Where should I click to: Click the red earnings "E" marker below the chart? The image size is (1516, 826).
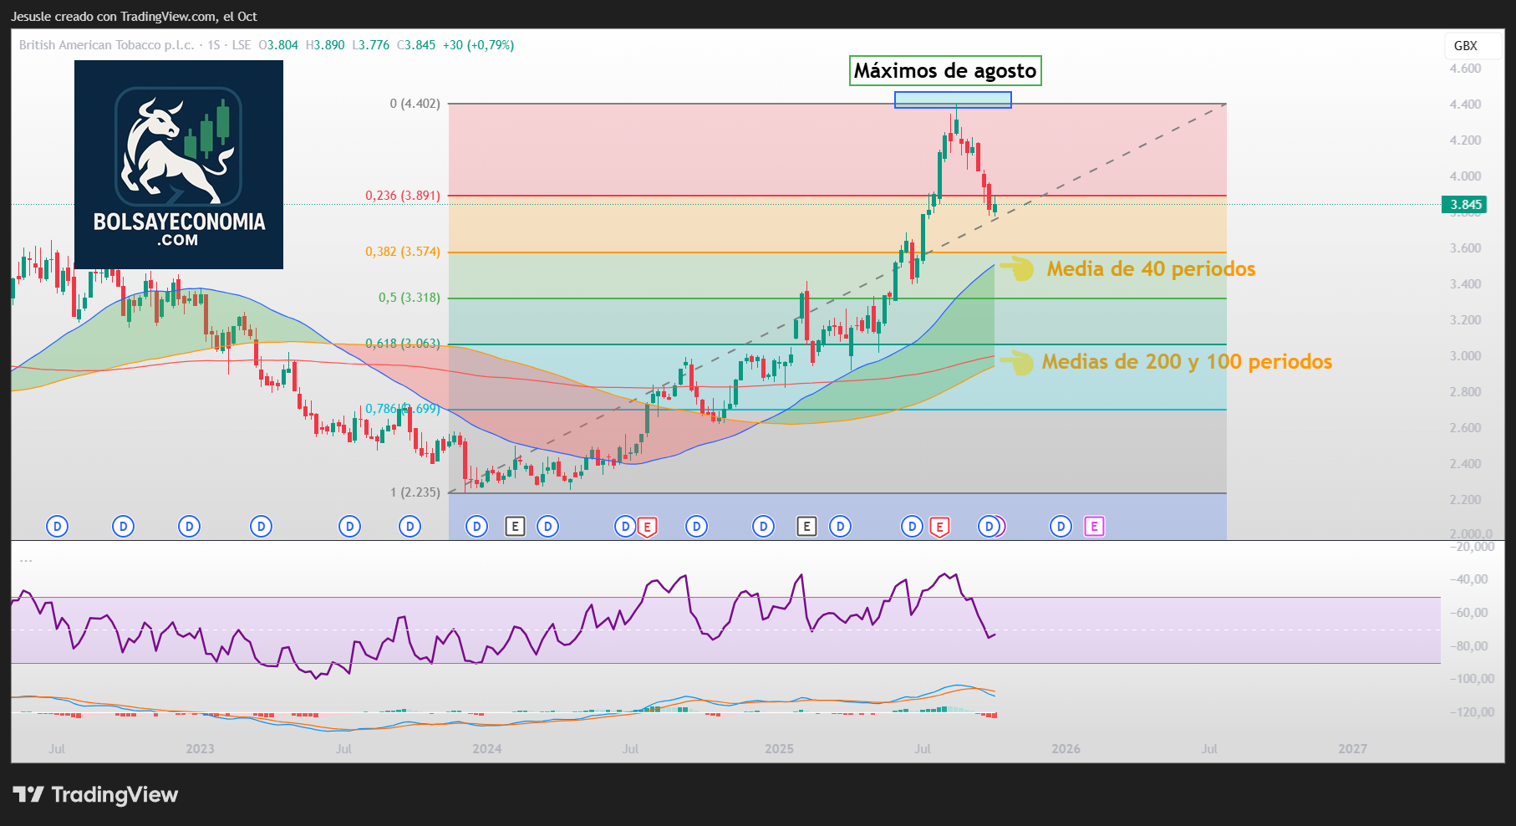click(646, 527)
